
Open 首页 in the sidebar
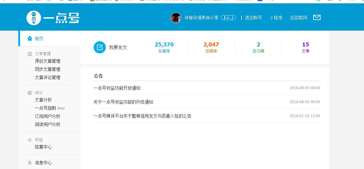tap(39, 39)
